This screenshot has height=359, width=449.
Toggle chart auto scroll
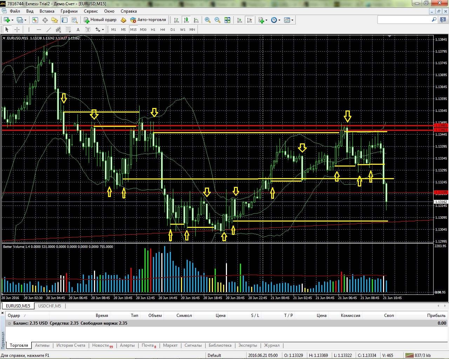point(240,20)
